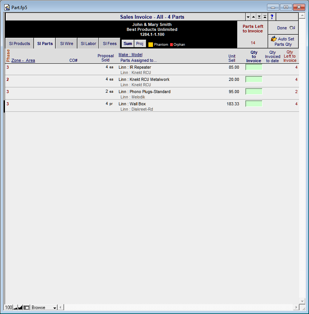
Task: Click the vertical Phase column header
Action: click(8, 56)
